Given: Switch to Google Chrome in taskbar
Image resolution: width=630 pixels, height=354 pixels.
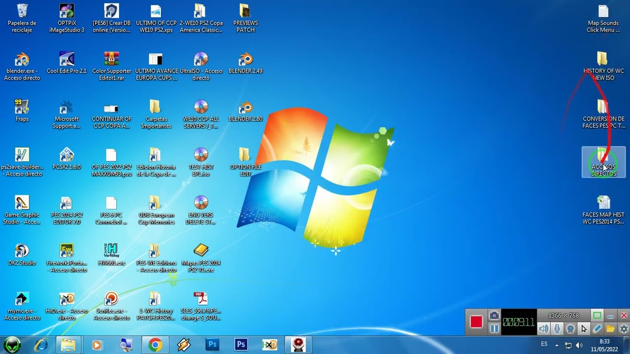Looking at the screenshot, I should pos(155,345).
